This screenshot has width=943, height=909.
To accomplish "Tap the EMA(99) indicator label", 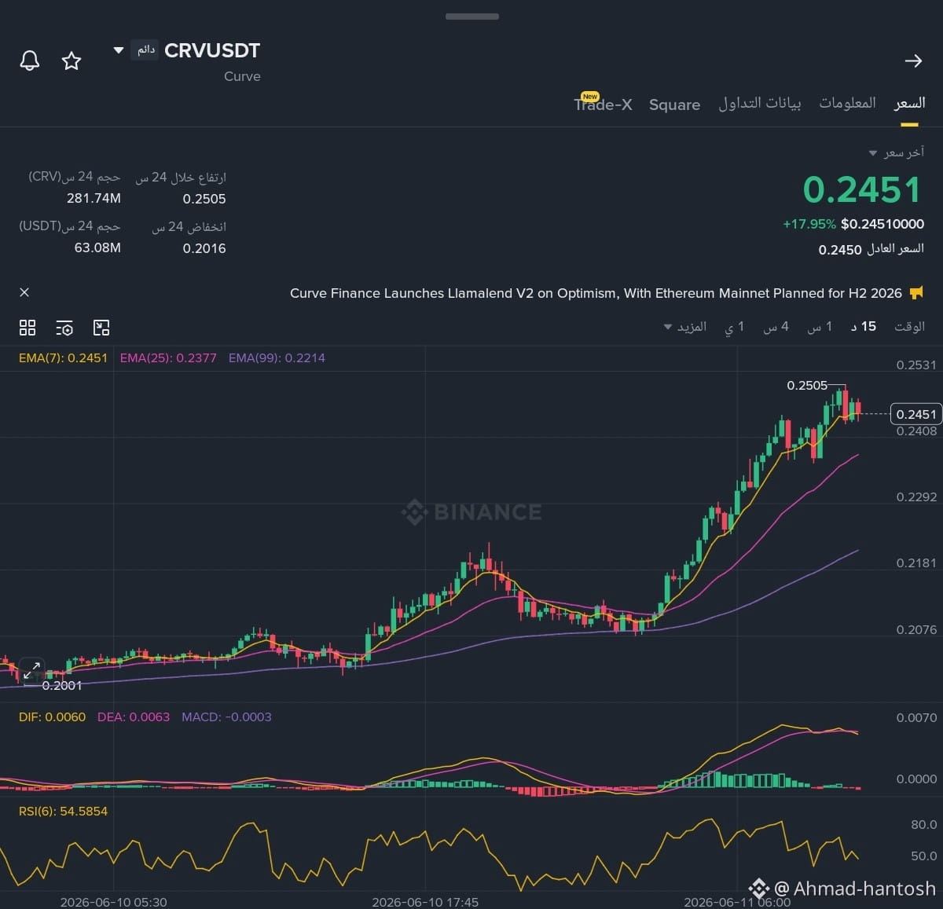I will [277, 357].
